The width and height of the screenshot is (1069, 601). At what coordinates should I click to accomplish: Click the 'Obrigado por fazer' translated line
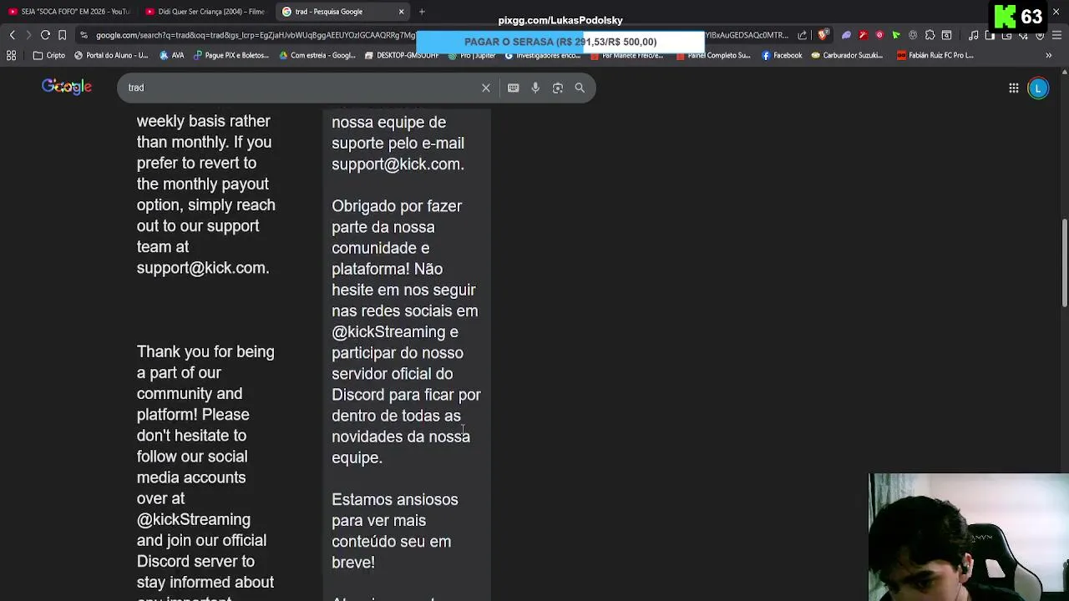pos(397,206)
